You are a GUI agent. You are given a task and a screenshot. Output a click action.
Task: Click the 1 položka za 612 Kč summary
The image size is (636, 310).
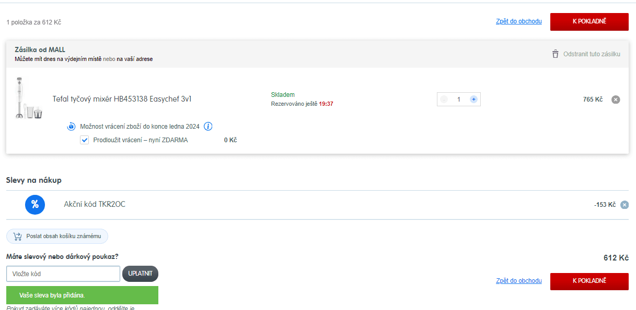click(x=33, y=22)
